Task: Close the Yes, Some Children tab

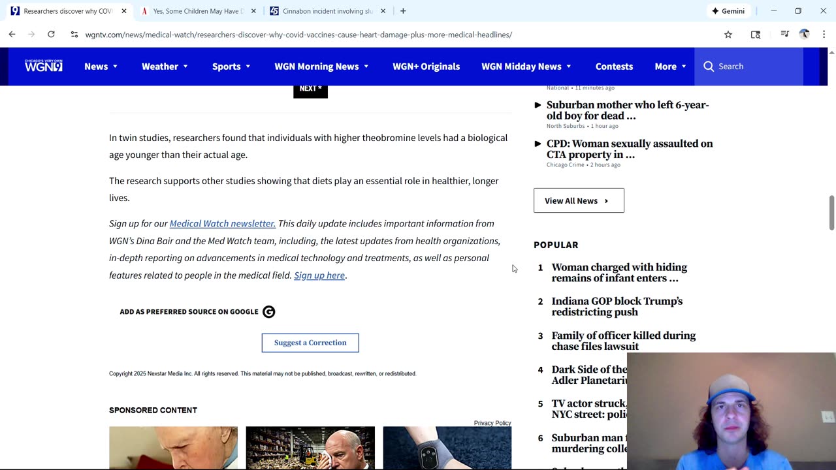Action: click(x=253, y=11)
